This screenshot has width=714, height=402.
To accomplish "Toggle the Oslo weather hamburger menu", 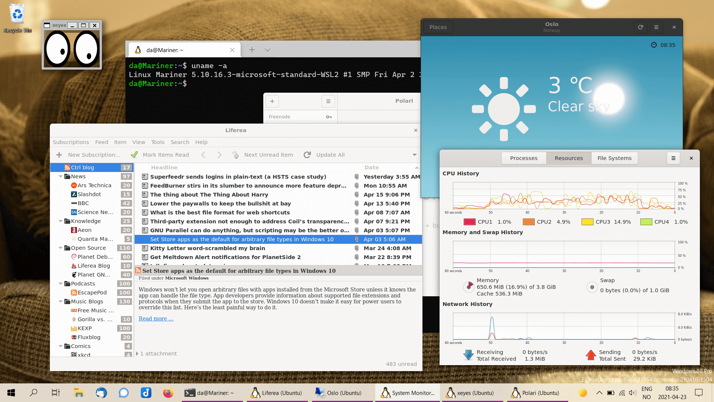I will pos(657,27).
